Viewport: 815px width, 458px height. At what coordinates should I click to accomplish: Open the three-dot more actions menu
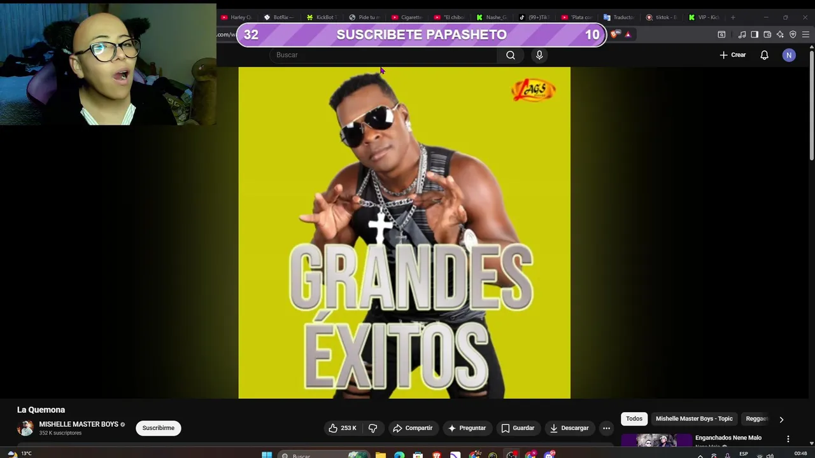tap(606, 428)
